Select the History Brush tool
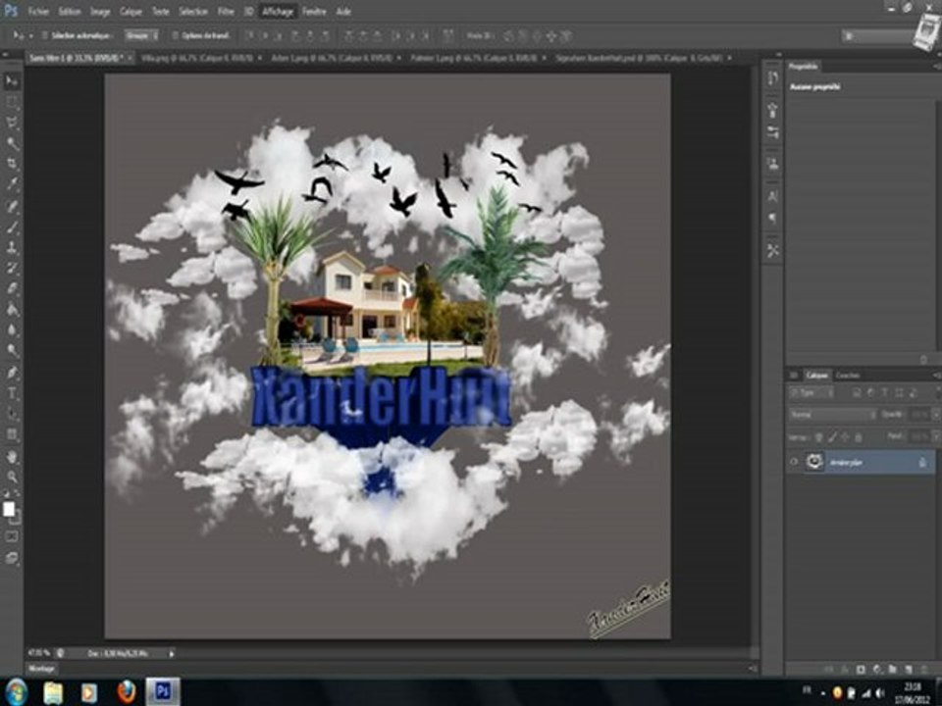 [x=12, y=268]
